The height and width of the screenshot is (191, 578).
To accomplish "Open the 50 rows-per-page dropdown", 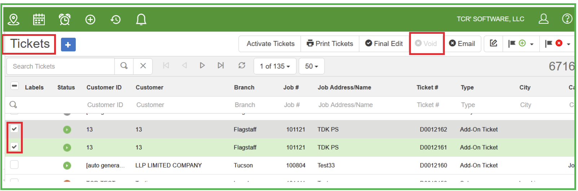I will (311, 66).
